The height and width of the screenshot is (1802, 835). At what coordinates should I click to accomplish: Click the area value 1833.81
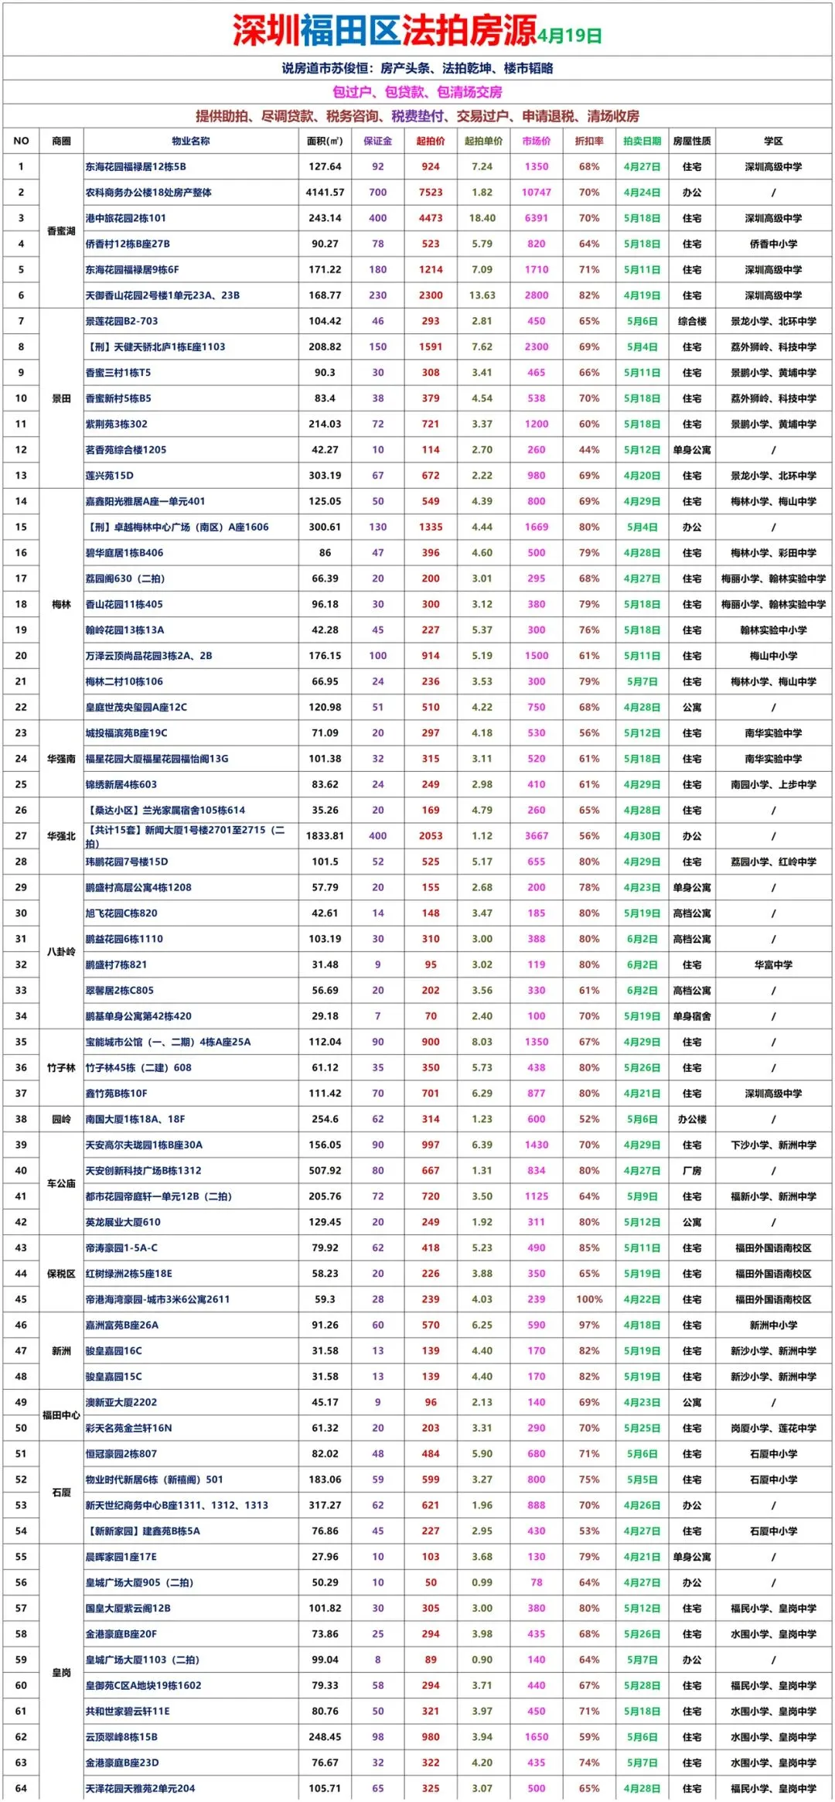(x=325, y=836)
